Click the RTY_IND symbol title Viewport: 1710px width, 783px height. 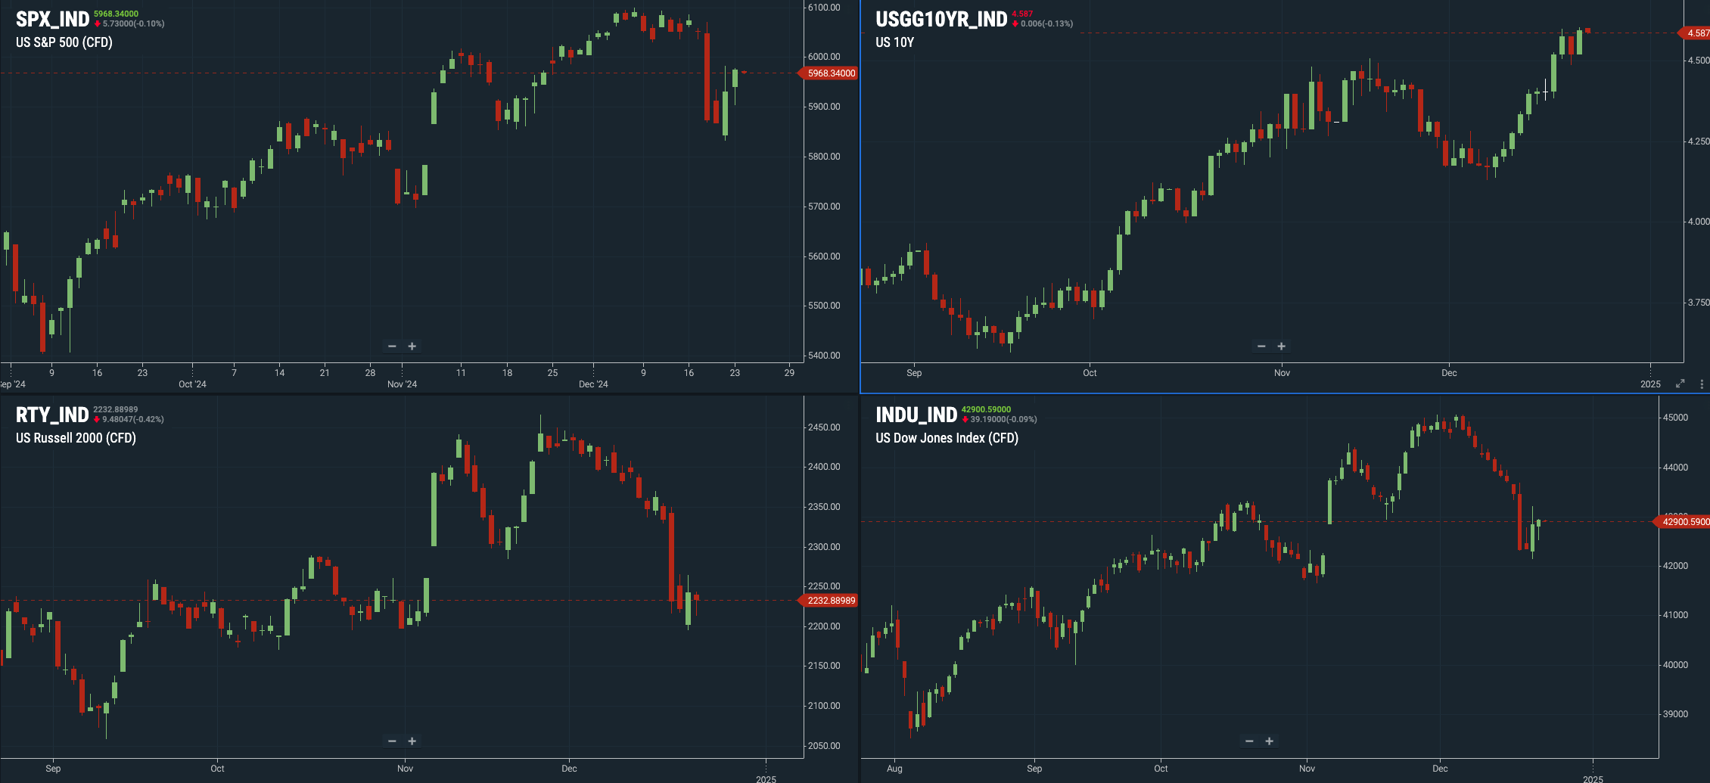click(x=52, y=415)
